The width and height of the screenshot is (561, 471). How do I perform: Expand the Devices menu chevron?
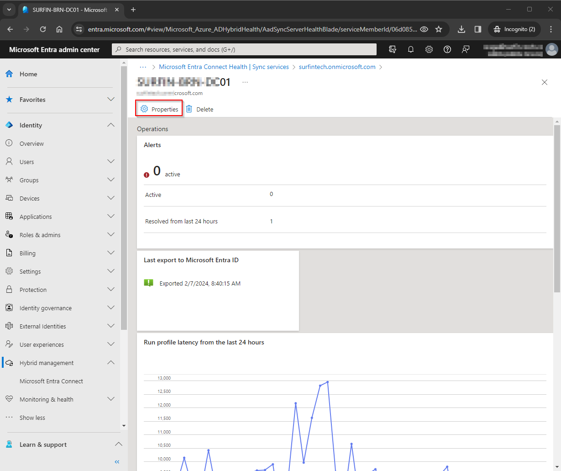point(111,198)
